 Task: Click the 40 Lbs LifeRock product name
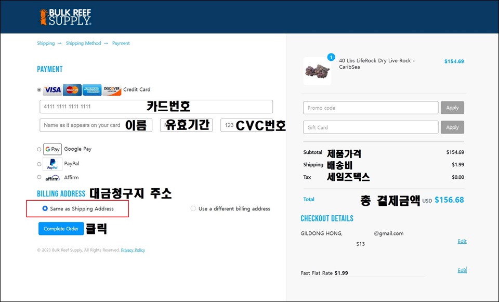pos(377,63)
